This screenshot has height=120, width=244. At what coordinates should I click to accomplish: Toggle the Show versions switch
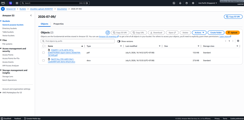[119, 41]
